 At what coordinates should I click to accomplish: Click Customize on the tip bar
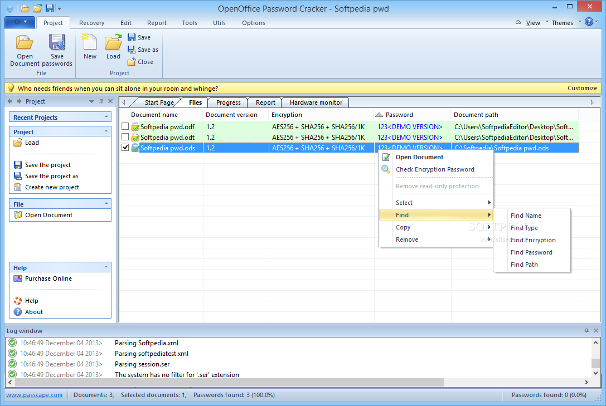coord(582,88)
